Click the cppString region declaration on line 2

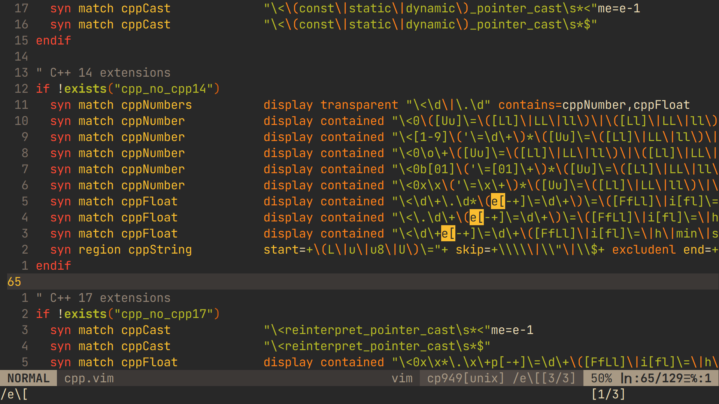pyautogui.click(x=160, y=250)
